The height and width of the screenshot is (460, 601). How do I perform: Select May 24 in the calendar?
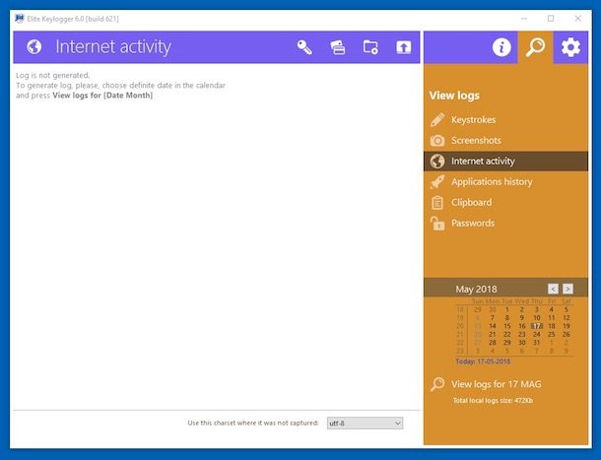537,335
